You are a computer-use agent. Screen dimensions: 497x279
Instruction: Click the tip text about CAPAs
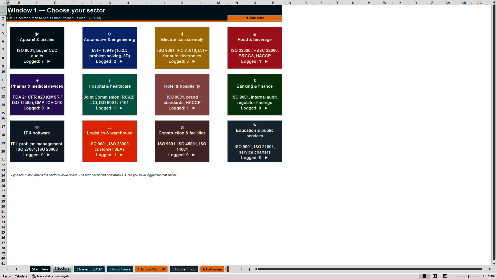(x=94, y=175)
